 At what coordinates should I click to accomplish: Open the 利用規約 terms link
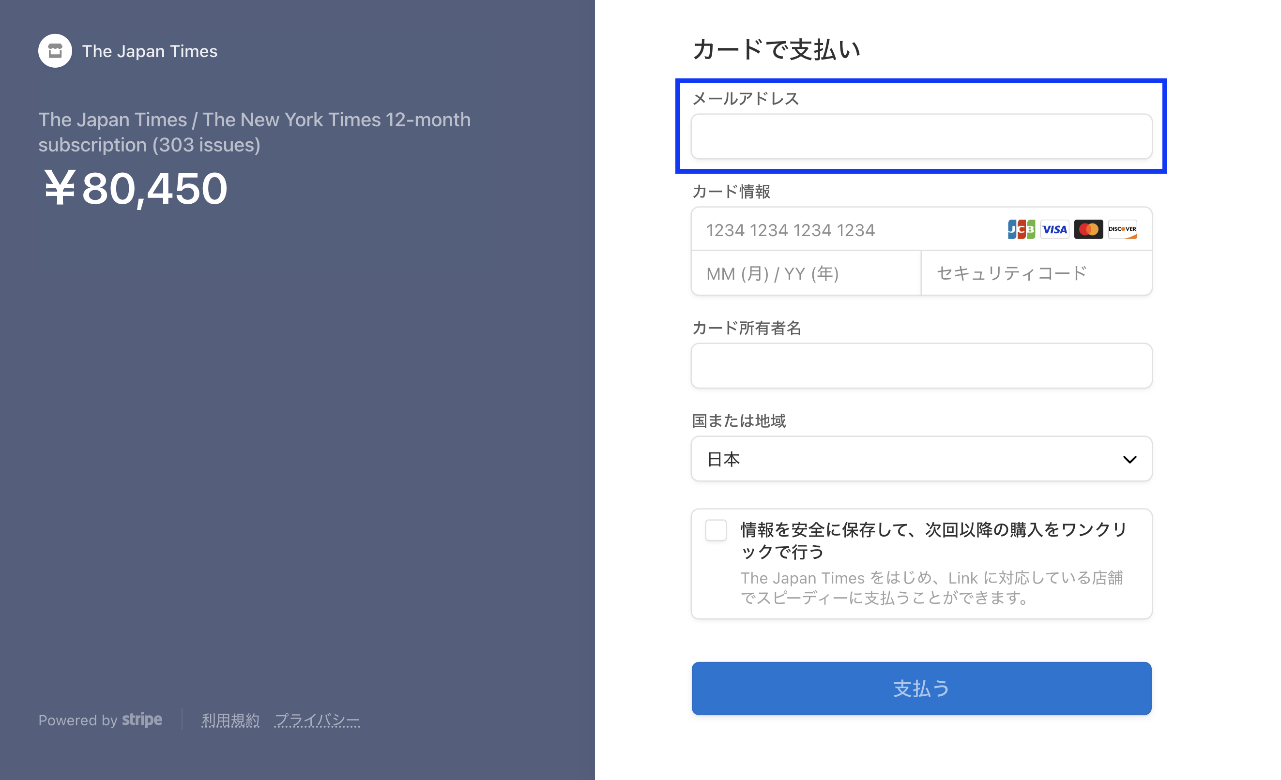point(230,720)
